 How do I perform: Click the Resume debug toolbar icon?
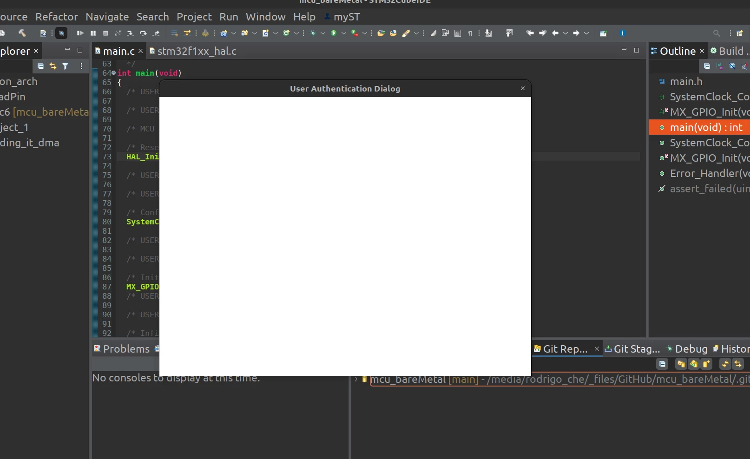[x=80, y=33]
